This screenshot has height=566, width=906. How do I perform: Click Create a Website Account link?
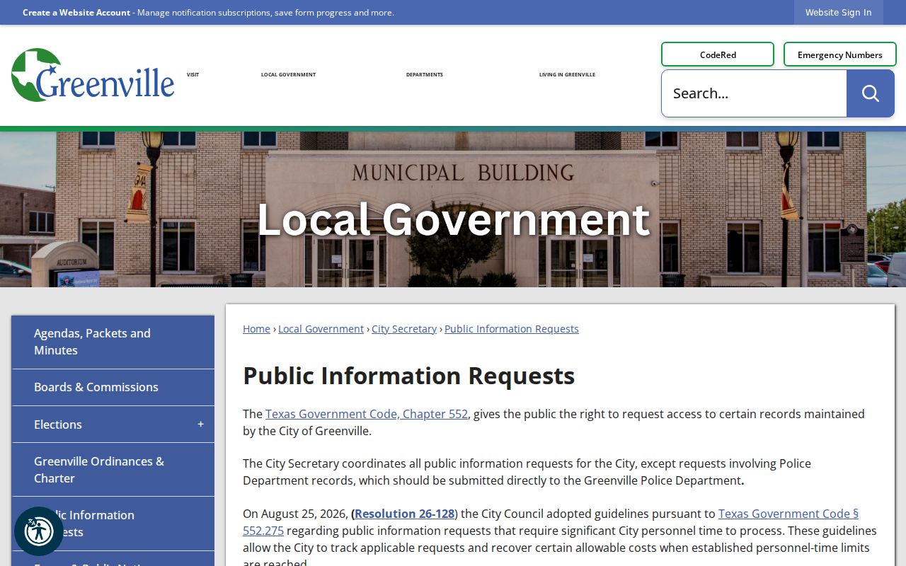click(76, 13)
